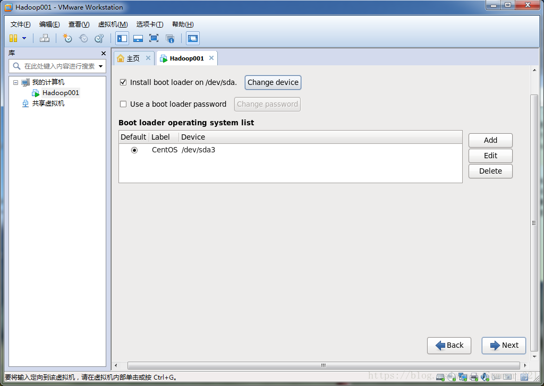Click the /dev/sda3 device cell
The image size is (544, 386).
199,150
